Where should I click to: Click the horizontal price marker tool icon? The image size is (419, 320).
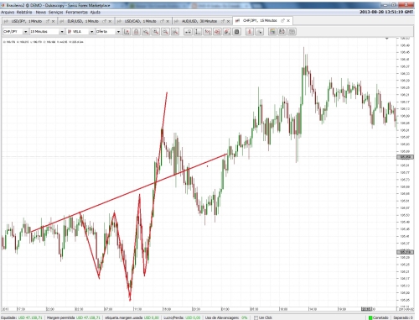[189, 32]
